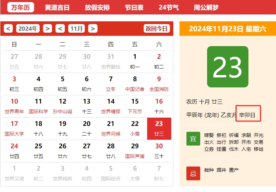276x192 pixels.
Task: Select November 19 十九
Action: click(x=62, y=129)
